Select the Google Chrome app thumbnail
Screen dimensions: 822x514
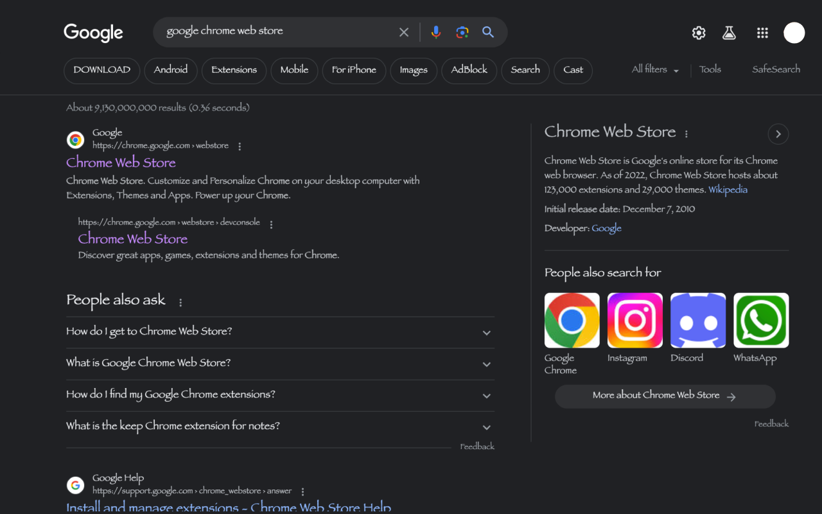point(572,321)
